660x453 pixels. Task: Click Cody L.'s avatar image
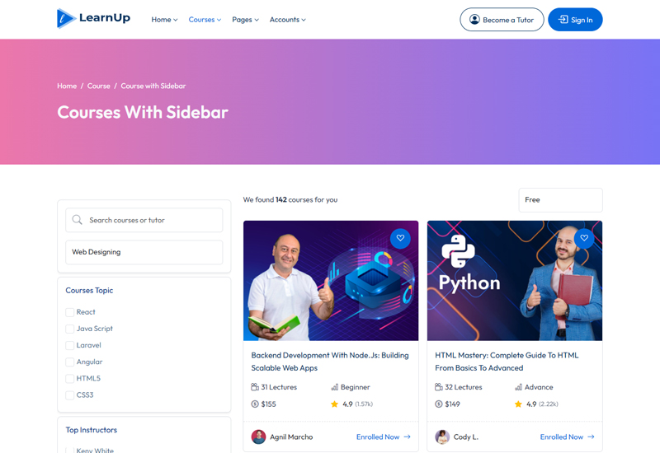[442, 437]
